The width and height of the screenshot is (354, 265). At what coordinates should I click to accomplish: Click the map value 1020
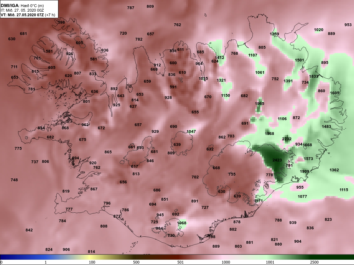click(x=319, y=30)
